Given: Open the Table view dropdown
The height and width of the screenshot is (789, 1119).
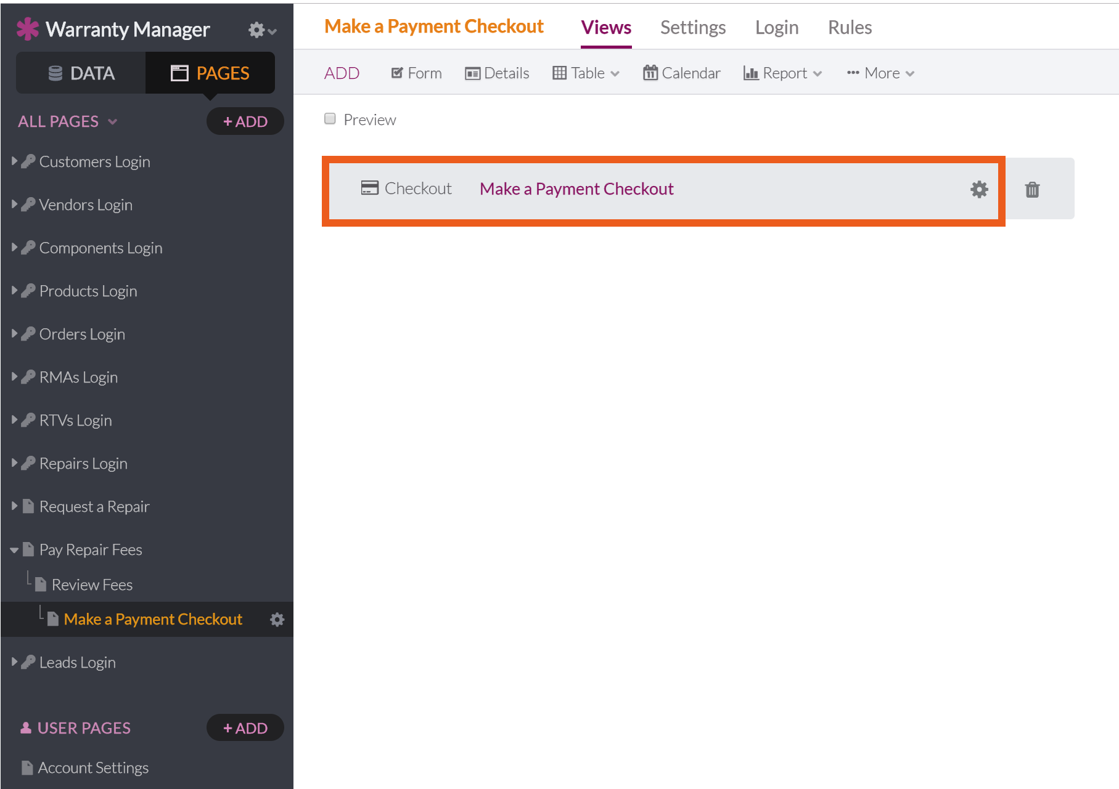Looking at the screenshot, I should [586, 73].
